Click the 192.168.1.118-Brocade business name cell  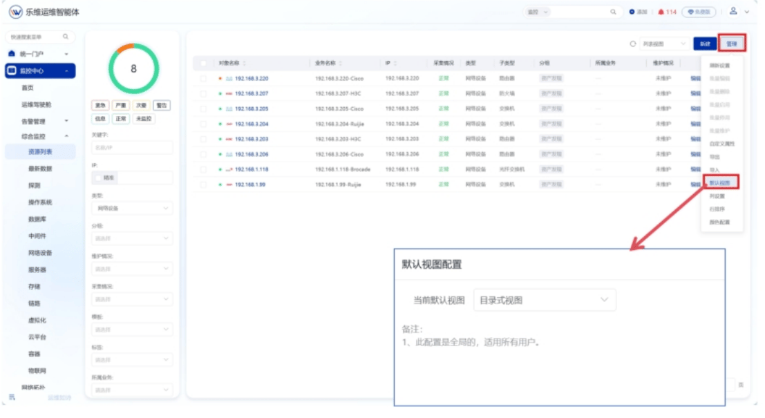[343, 170]
